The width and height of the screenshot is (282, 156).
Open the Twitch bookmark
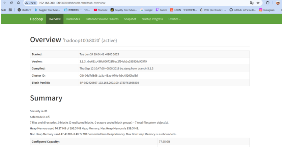point(161,10)
